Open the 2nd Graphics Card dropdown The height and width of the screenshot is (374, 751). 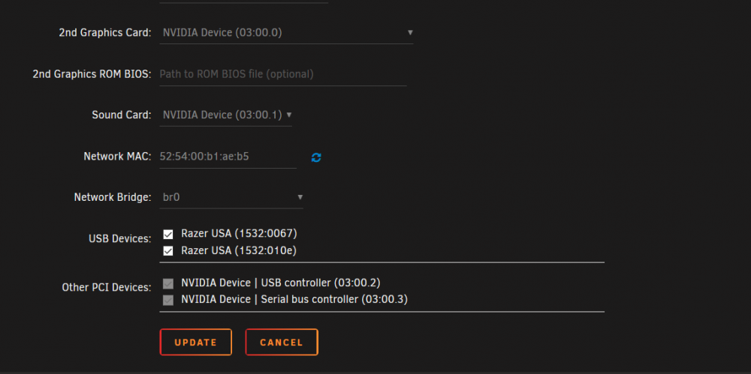click(286, 33)
